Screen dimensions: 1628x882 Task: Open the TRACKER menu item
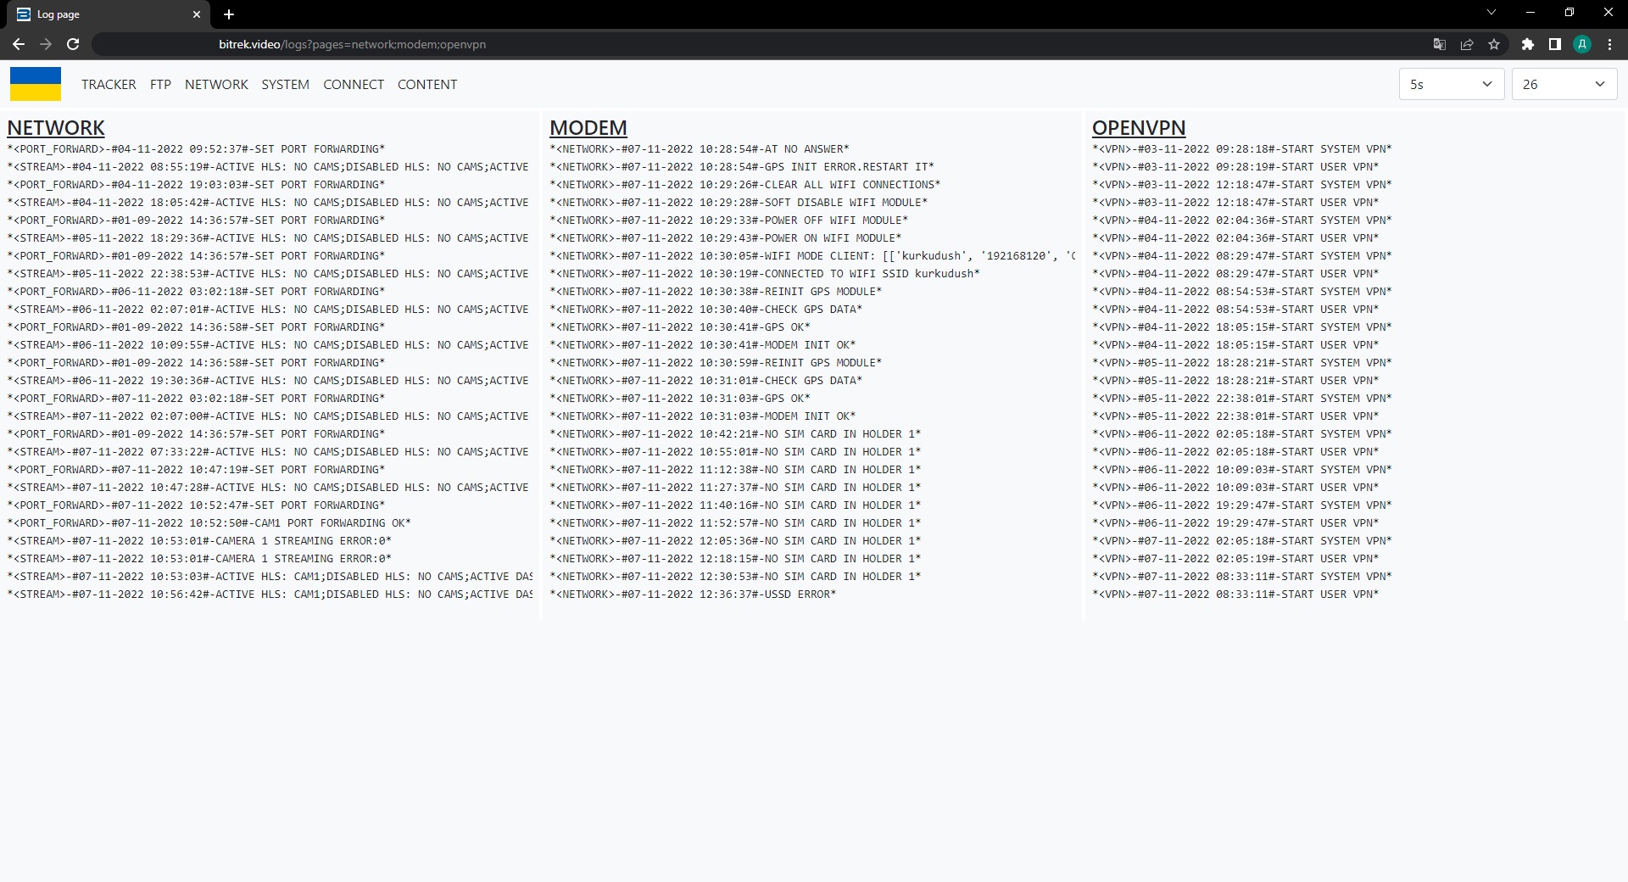[109, 84]
